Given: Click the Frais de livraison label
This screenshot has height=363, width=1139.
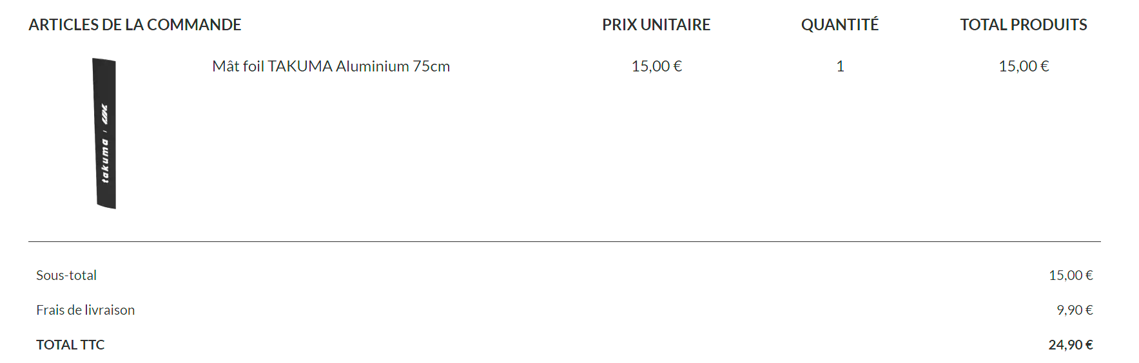Looking at the screenshot, I should [85, 310].
